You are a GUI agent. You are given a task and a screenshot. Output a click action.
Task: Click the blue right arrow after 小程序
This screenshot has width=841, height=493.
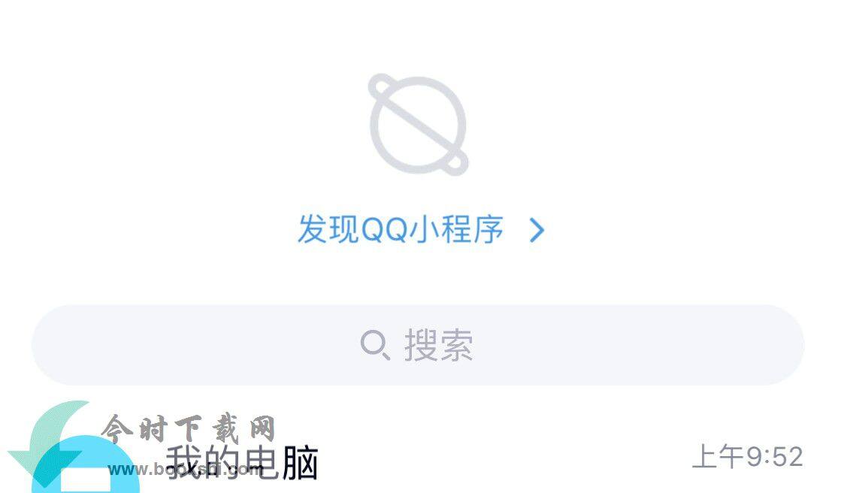[x=537, y=230]
